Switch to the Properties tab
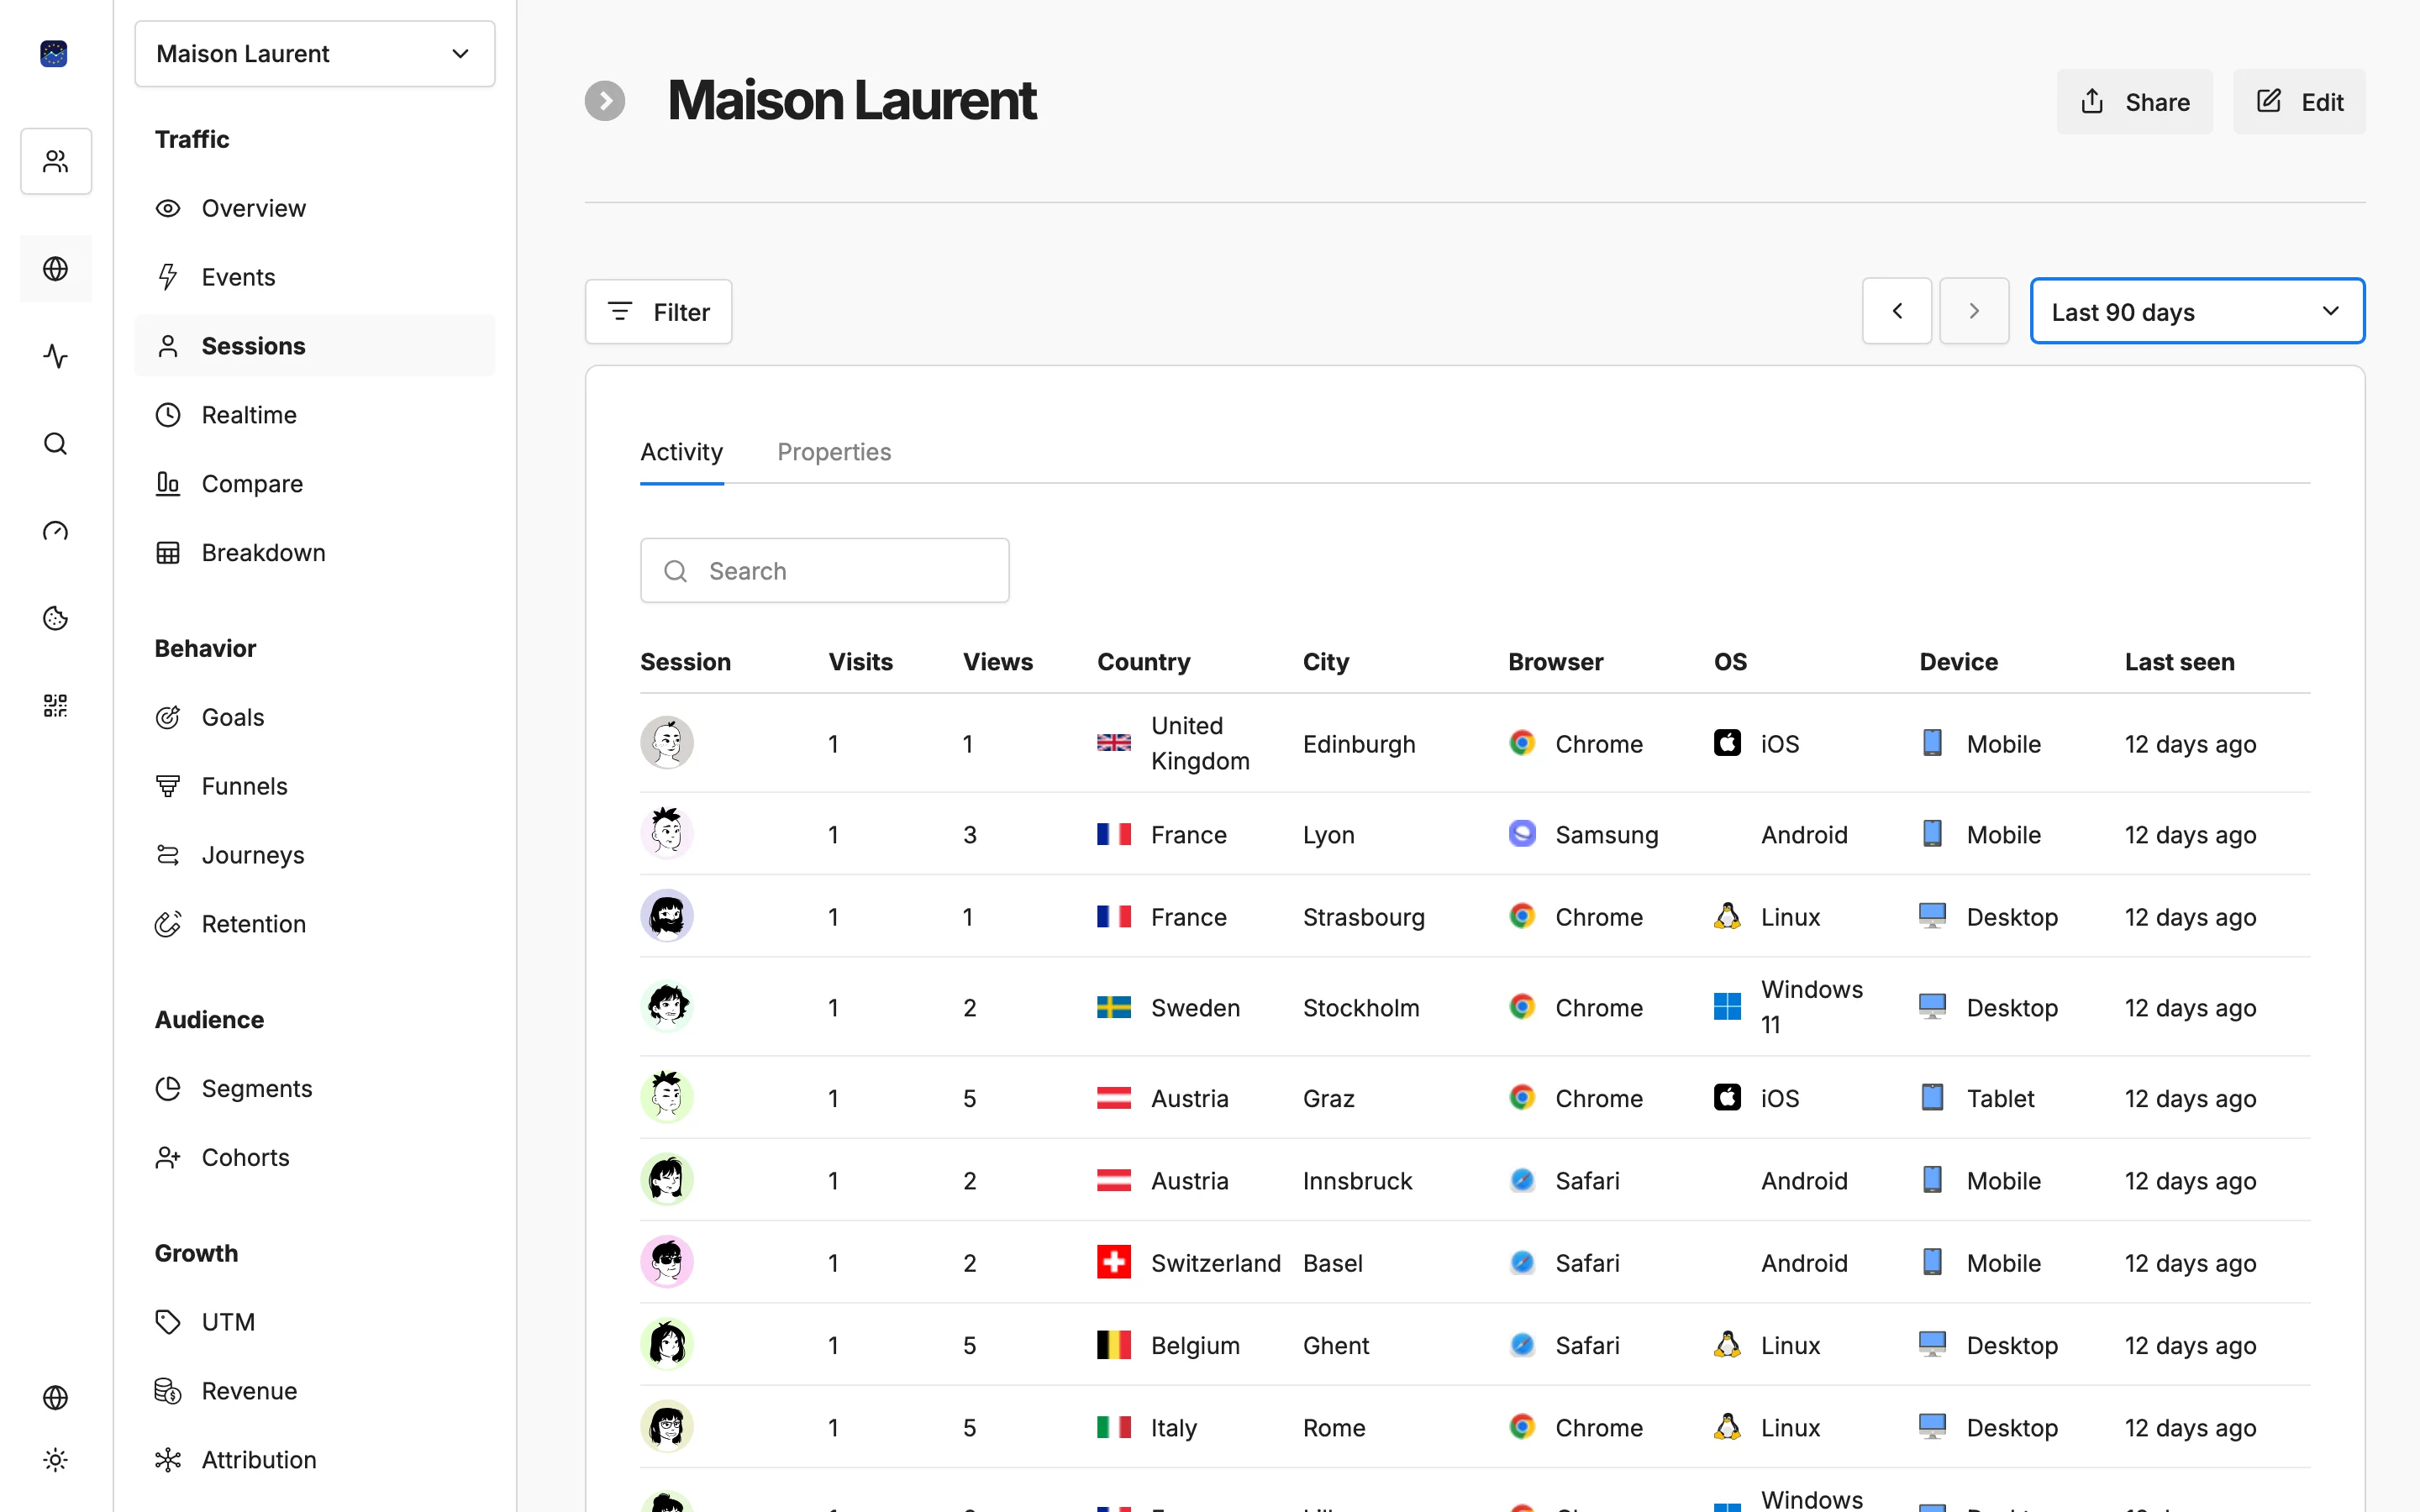 pos(834,452)
